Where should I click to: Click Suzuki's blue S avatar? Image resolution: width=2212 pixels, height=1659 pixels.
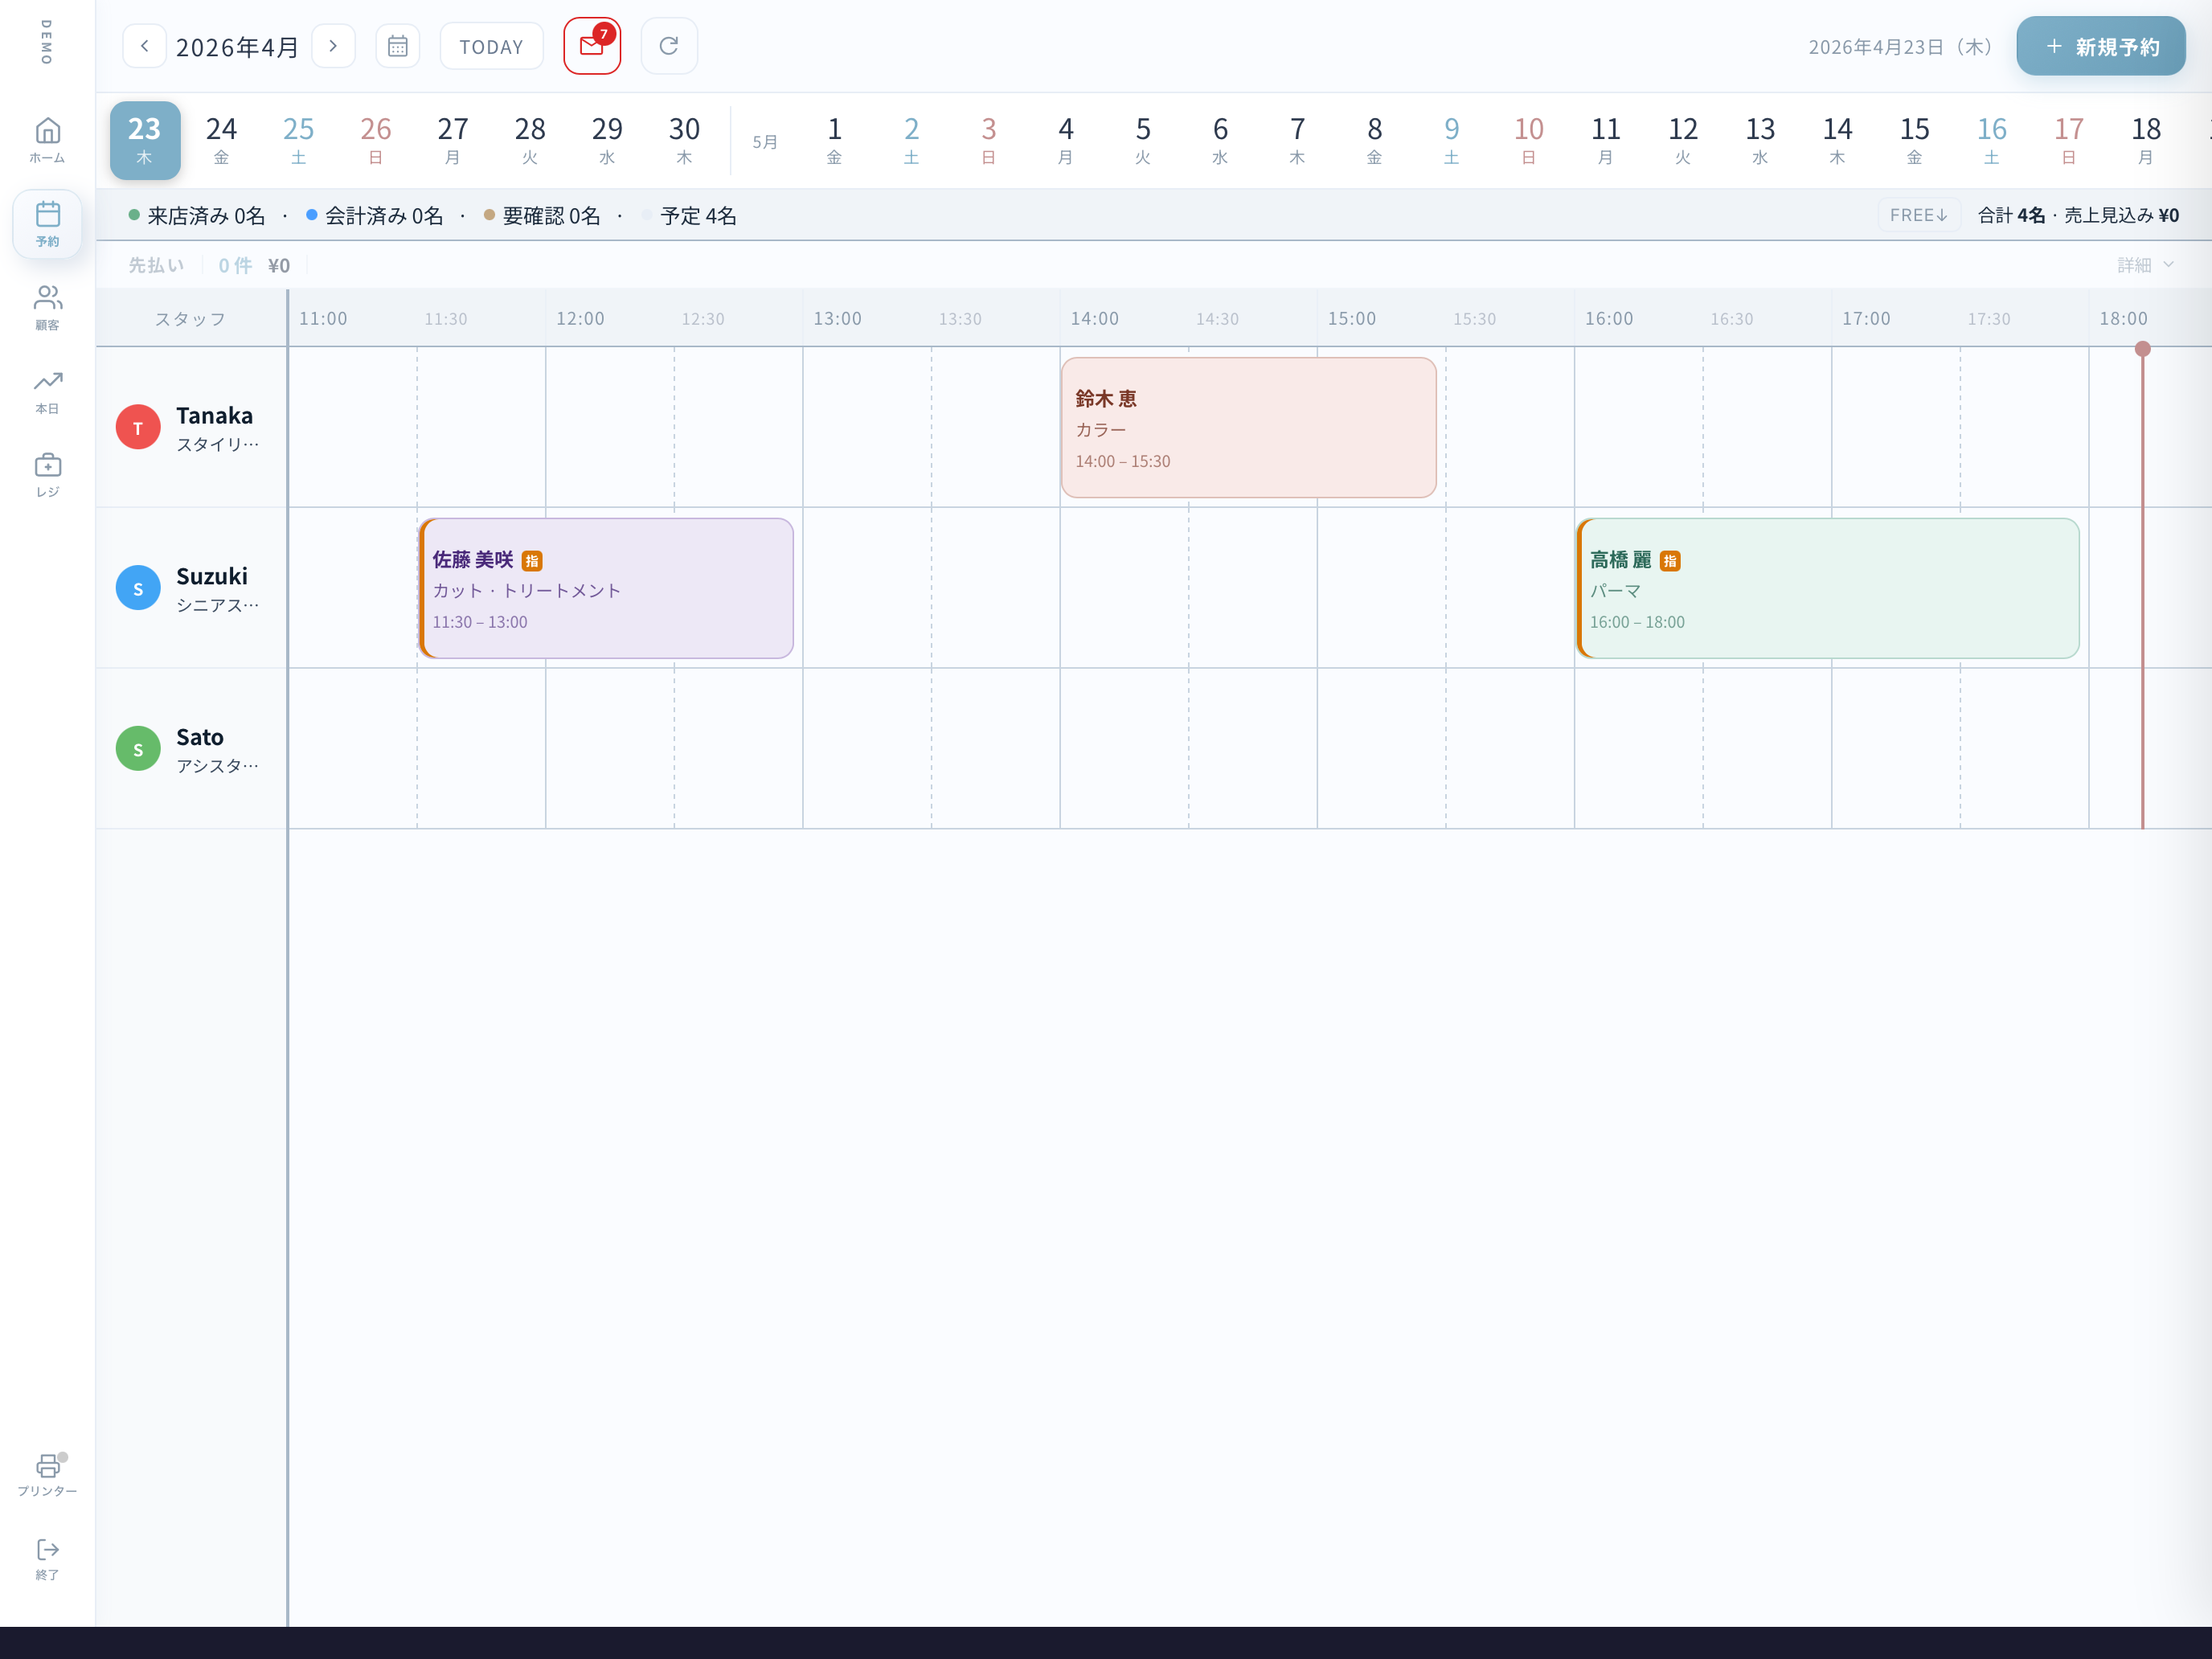[138, 588]
